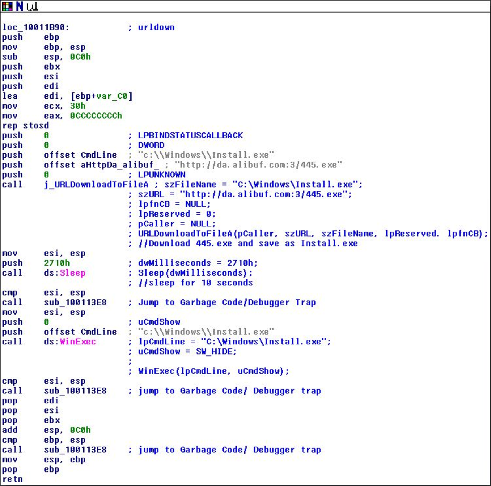
Task: Select the 'cmp ebp, esp' instruction
Action: pyautogui.click(x=44, y=440)
